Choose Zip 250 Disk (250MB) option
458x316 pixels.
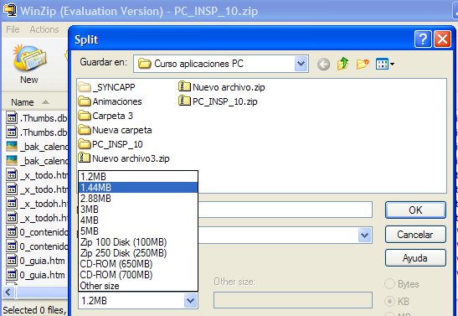pos(138,253)
